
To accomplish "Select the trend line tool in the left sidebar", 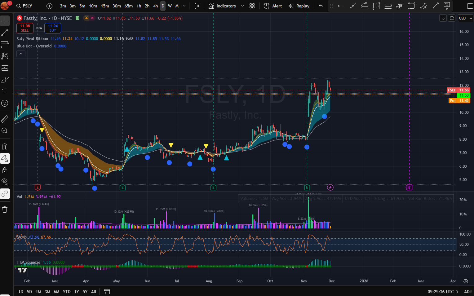I will tap(5, 33).
